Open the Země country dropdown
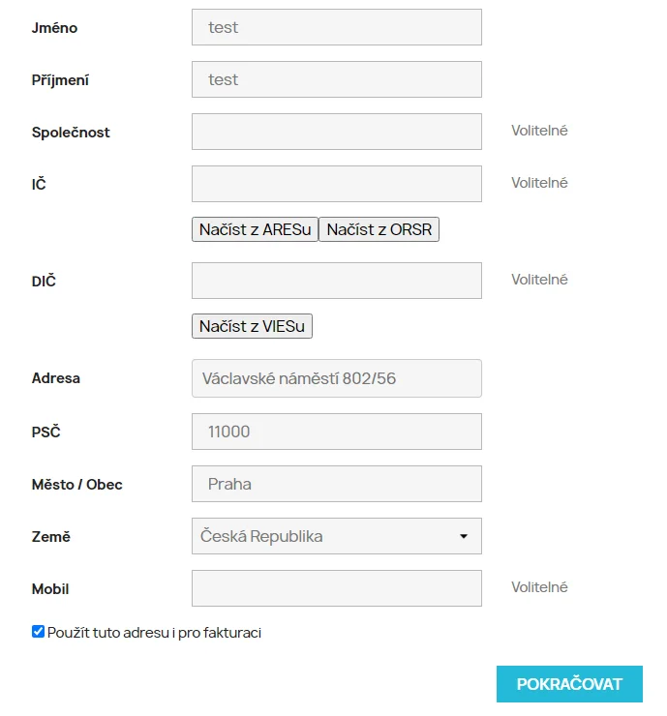The image size is (667, 716). click(336, 536)
